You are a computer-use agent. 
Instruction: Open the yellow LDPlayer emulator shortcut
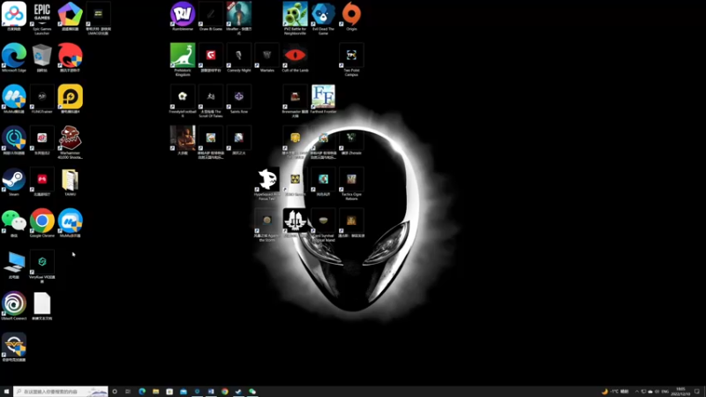71,99
